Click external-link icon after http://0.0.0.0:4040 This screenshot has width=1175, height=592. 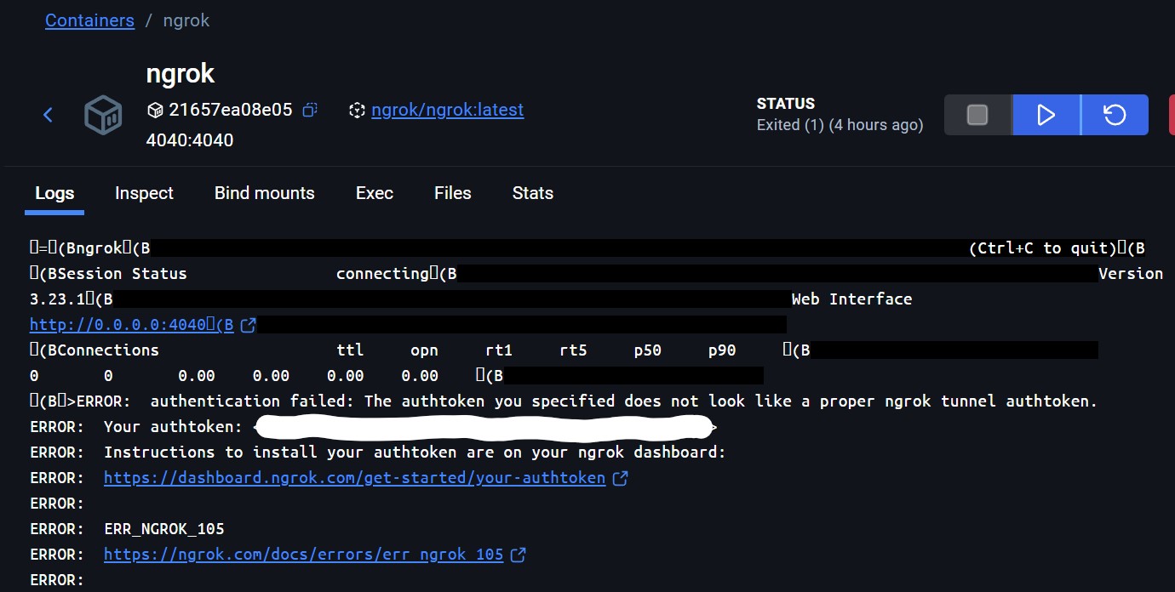[249, 325]
